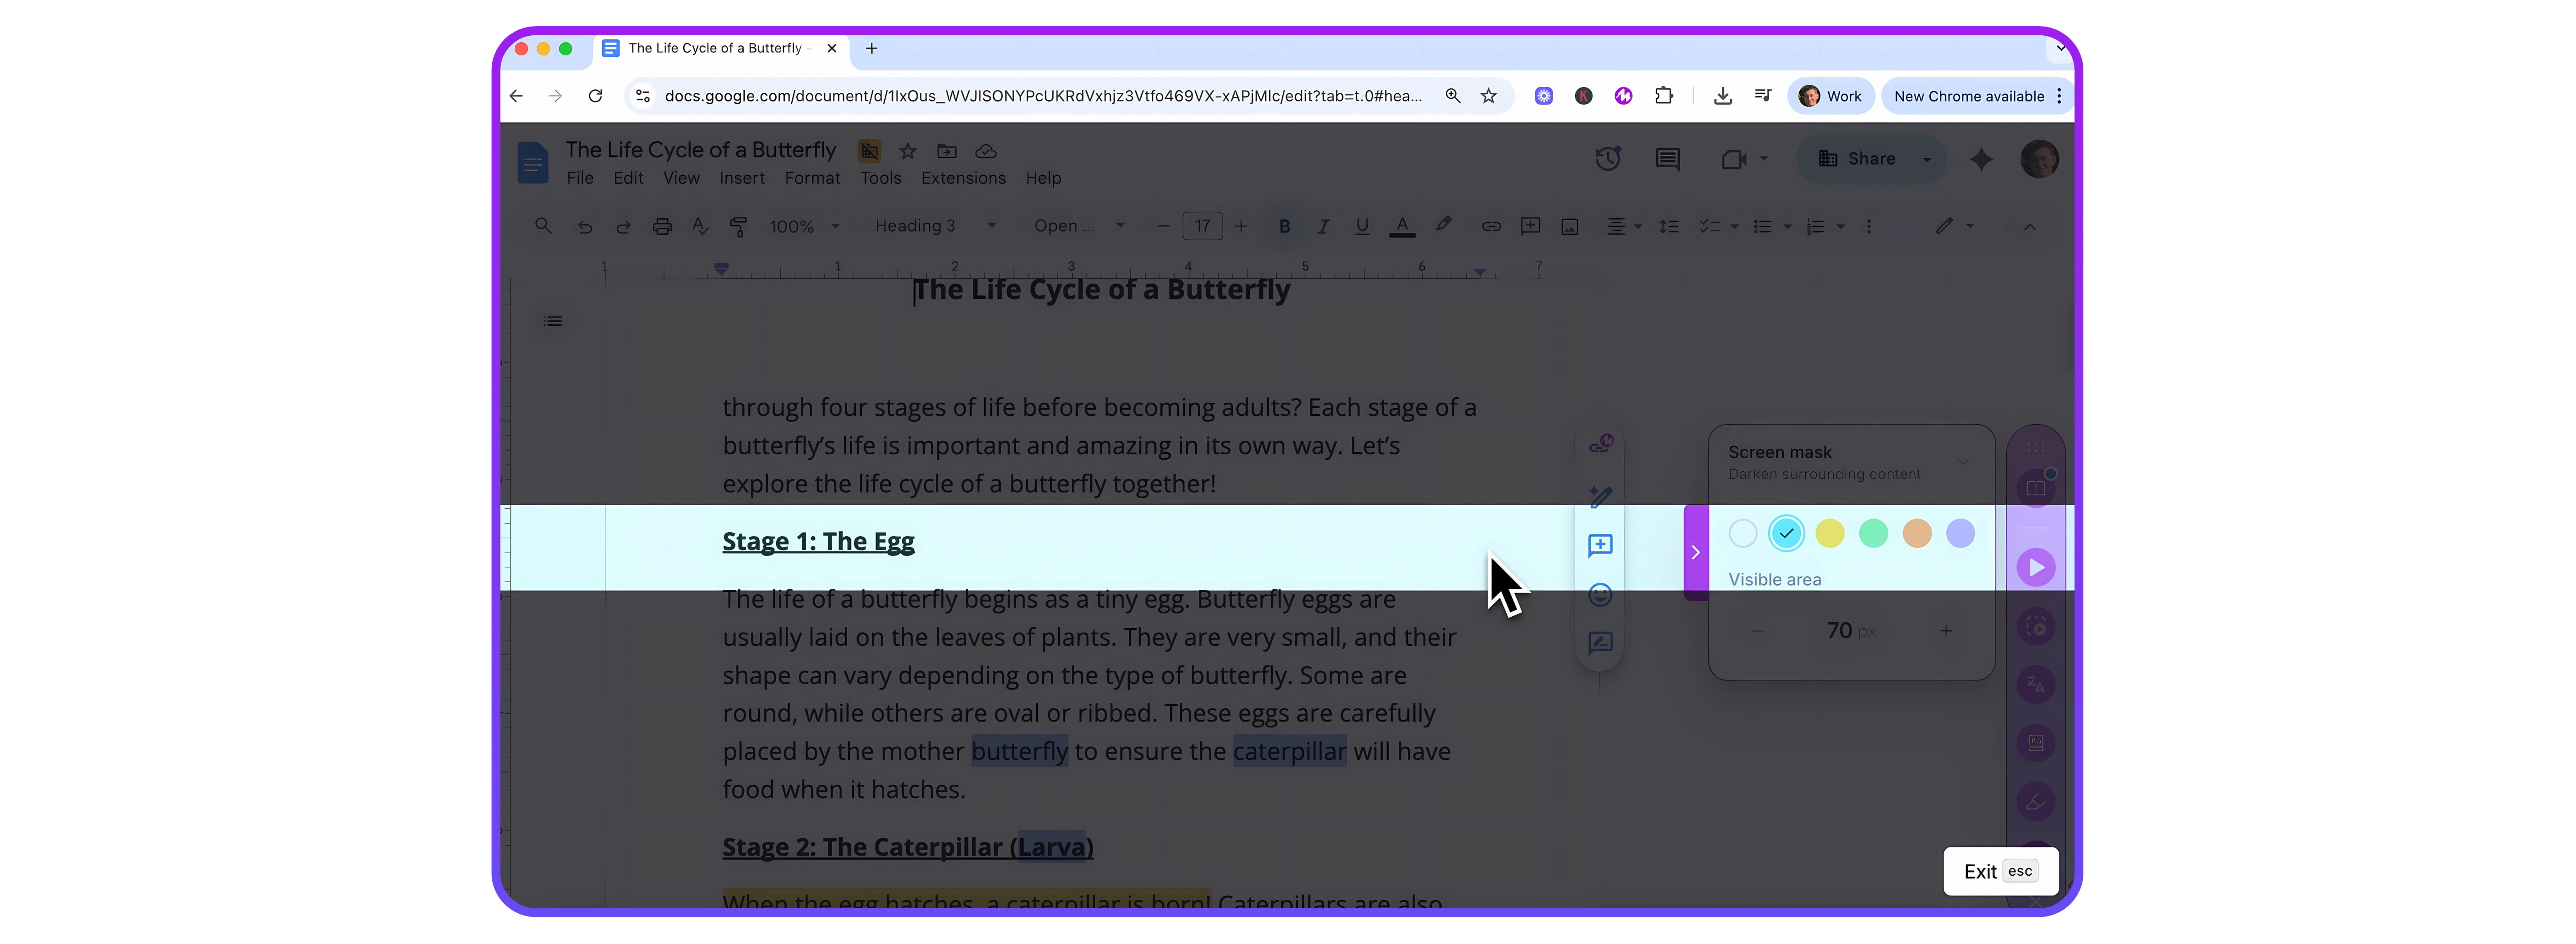Screen dimensions: 2576x944
Task: Select the orange screen mask color
Action: pyautogui.click(x=1916, y=534)
